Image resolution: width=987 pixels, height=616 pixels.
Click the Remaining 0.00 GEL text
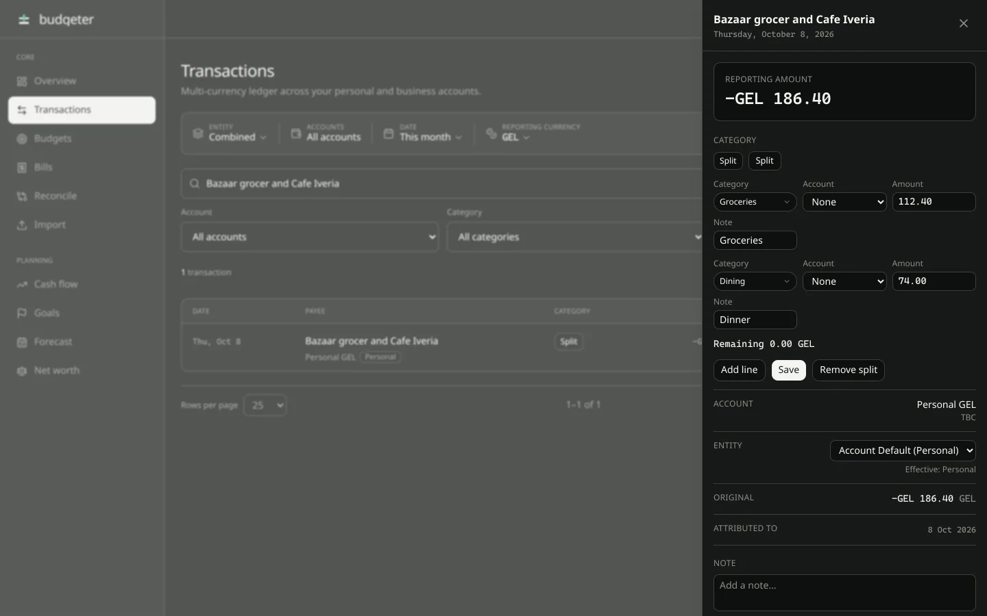(764, 344)
